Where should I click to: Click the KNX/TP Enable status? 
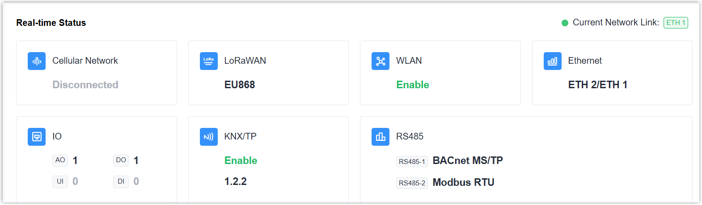(241, 160)
